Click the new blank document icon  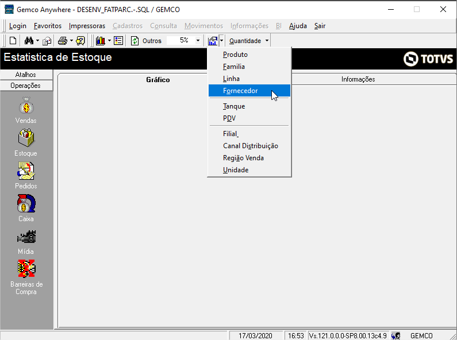coord(13,41)
